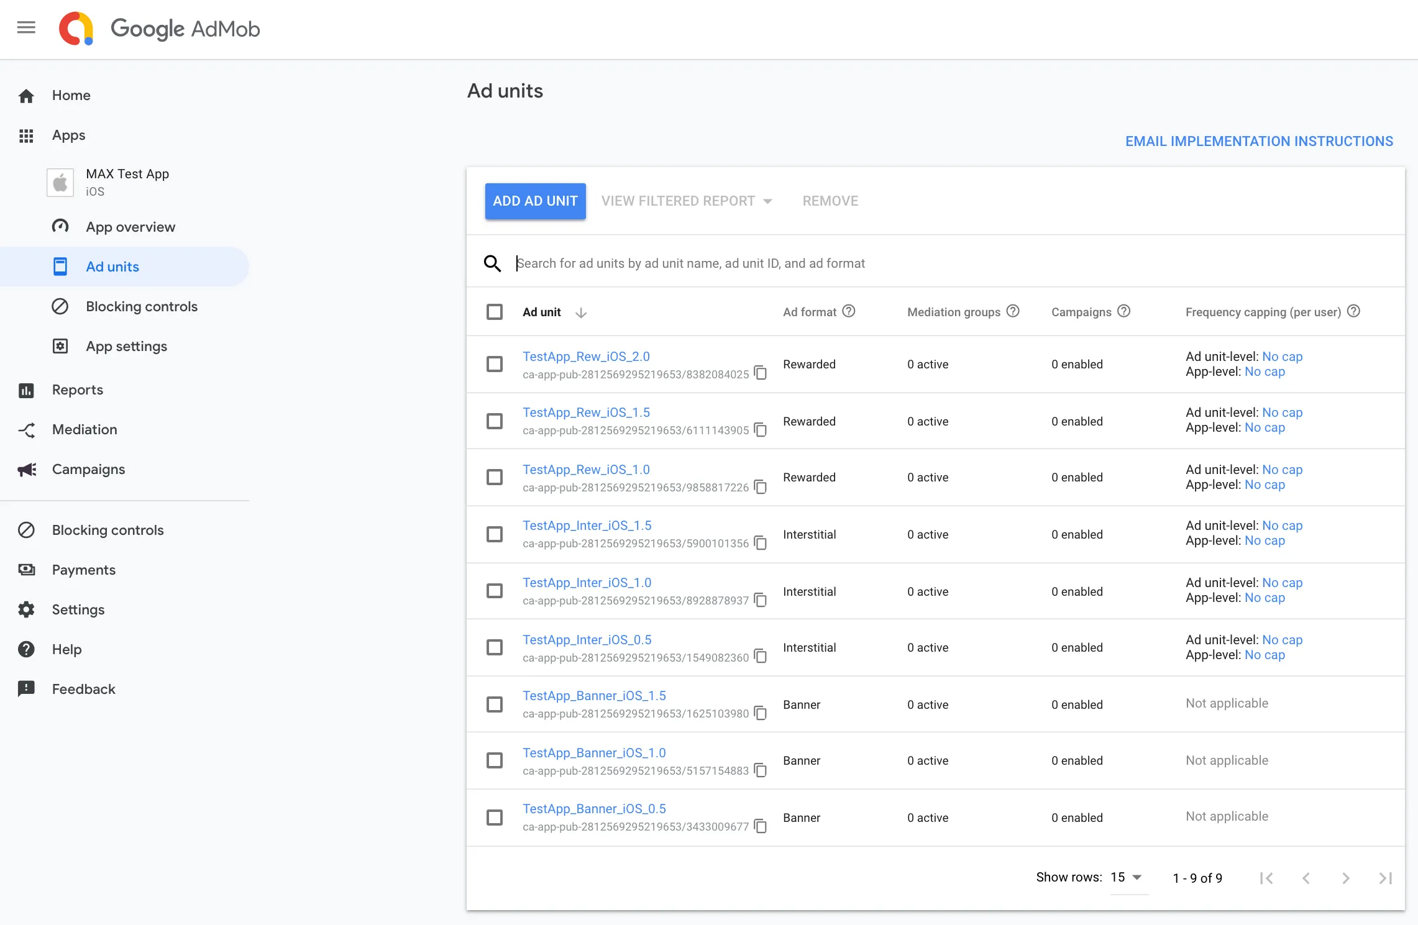Click ADD AD UNIT button
The image size is (1418, 925).
tap(536, 201)
